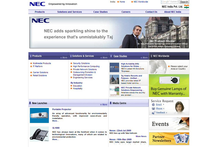The image size is (221, 147).
Task: Open the Taj Hotels case study thumbnail
Action: point(114,79)
